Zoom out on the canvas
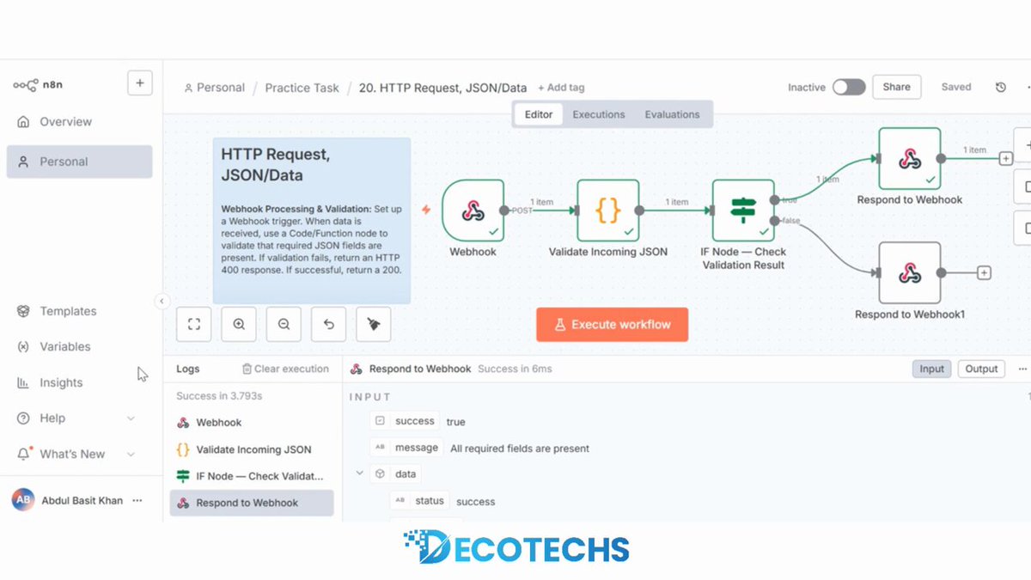 pos(284,325)
